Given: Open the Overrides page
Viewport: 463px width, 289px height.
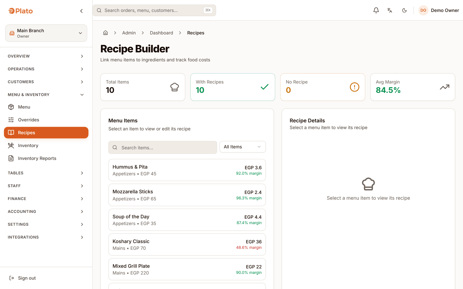Looking at the screenshot, I should [x=46, y=120].
